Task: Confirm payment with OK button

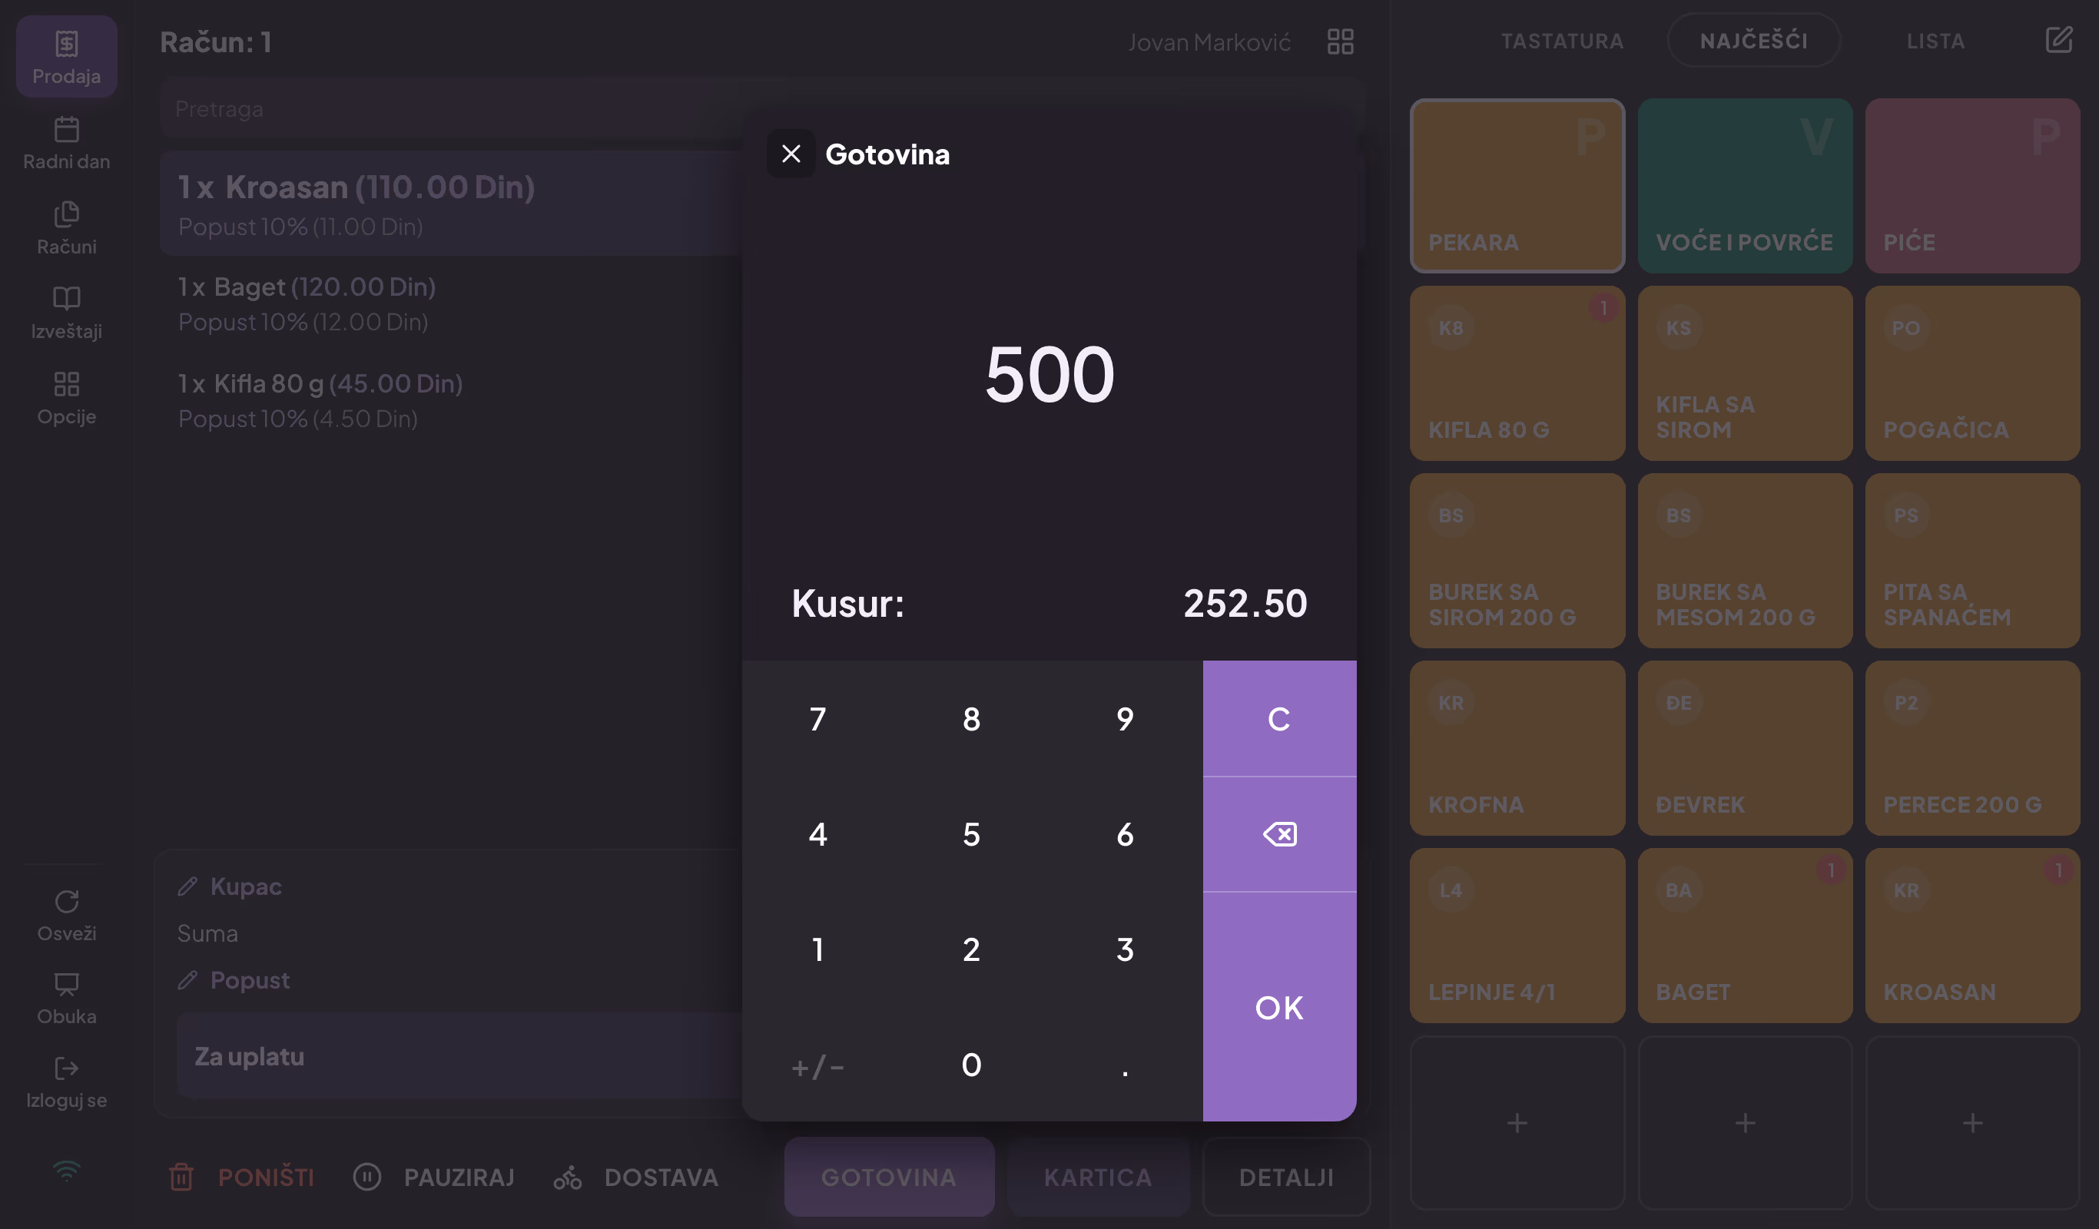Action: point(1278,1007)
